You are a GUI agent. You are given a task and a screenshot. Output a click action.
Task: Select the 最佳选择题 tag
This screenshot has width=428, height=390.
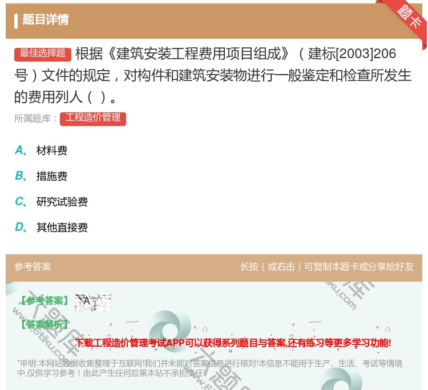43,54
